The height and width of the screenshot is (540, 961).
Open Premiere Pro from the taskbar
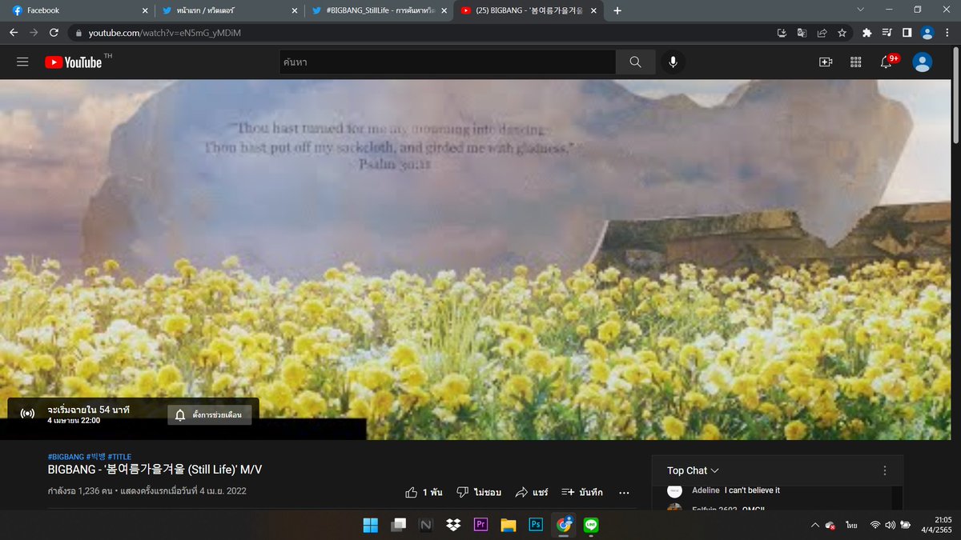[x=481, y=525]
